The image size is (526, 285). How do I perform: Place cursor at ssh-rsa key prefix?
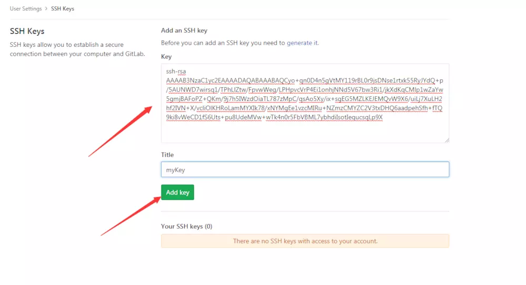tap(176, 72)
